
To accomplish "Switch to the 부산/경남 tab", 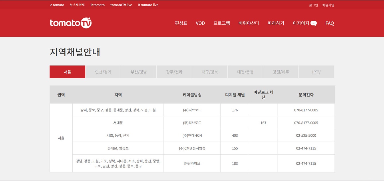I will pos(139,72).
